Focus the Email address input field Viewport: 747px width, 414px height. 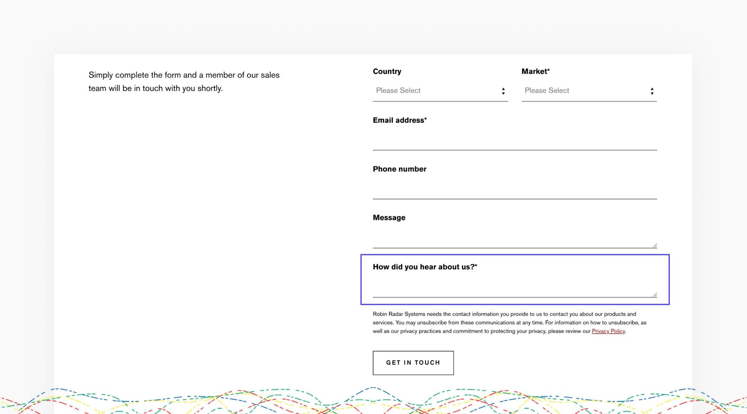(514, 140)
